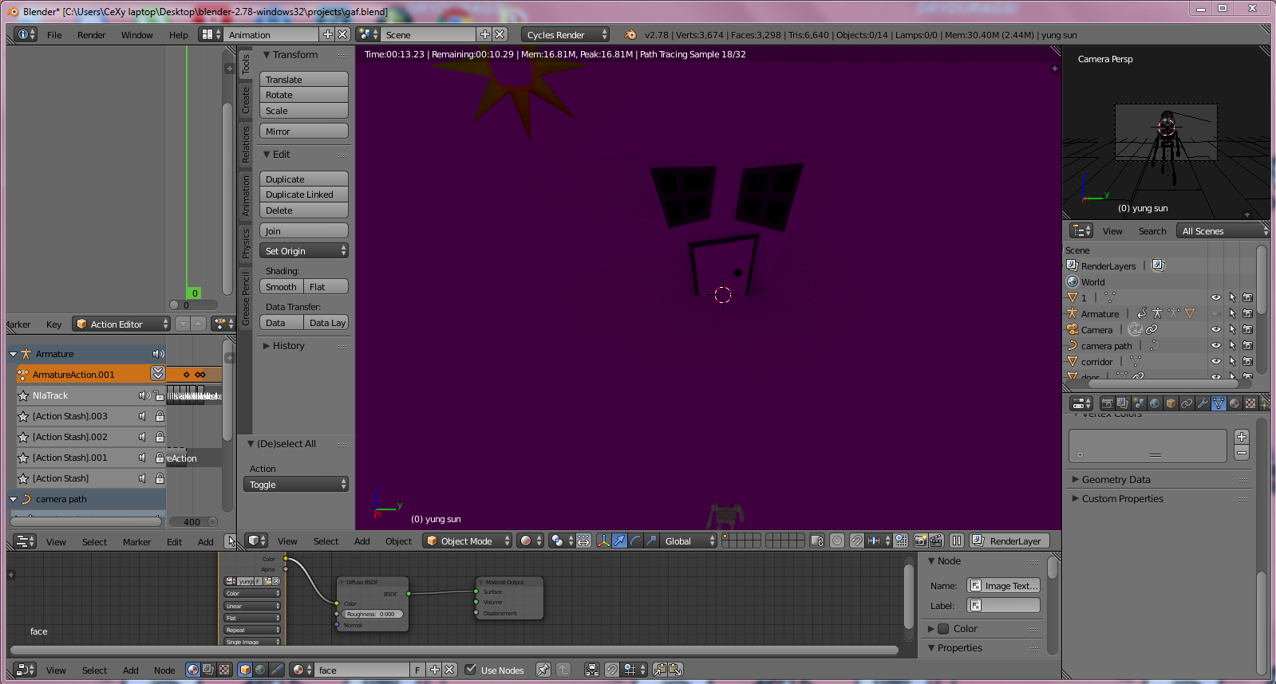Open the World properties tab
The image size is (1276, 684).
1155,403
